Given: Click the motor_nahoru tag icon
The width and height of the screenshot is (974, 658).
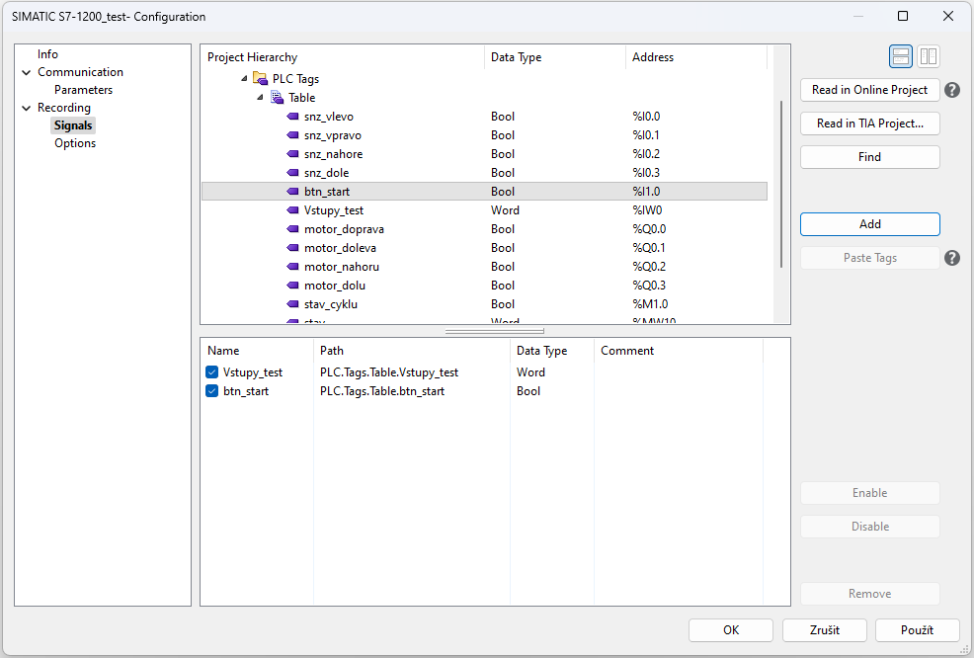Looking at the screenshot, I should 292,266.
